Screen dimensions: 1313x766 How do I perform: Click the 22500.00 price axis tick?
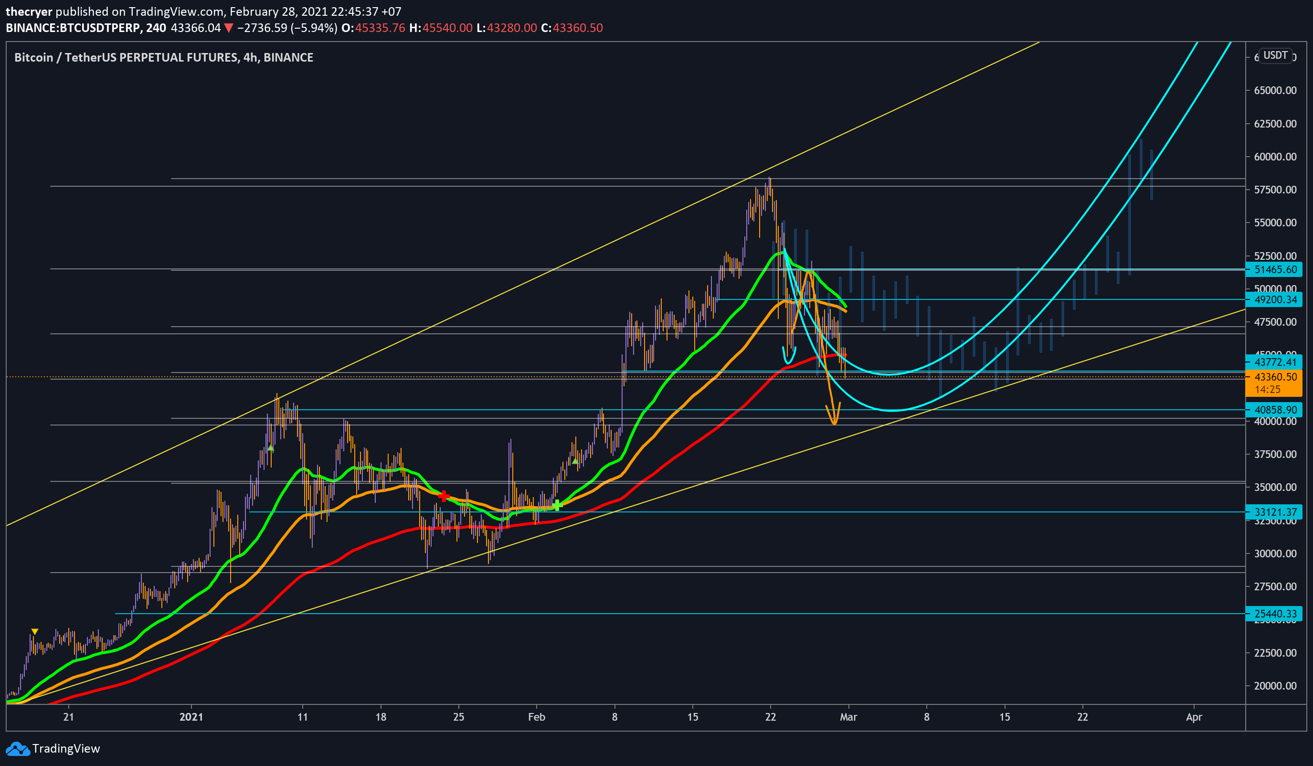1275,653
